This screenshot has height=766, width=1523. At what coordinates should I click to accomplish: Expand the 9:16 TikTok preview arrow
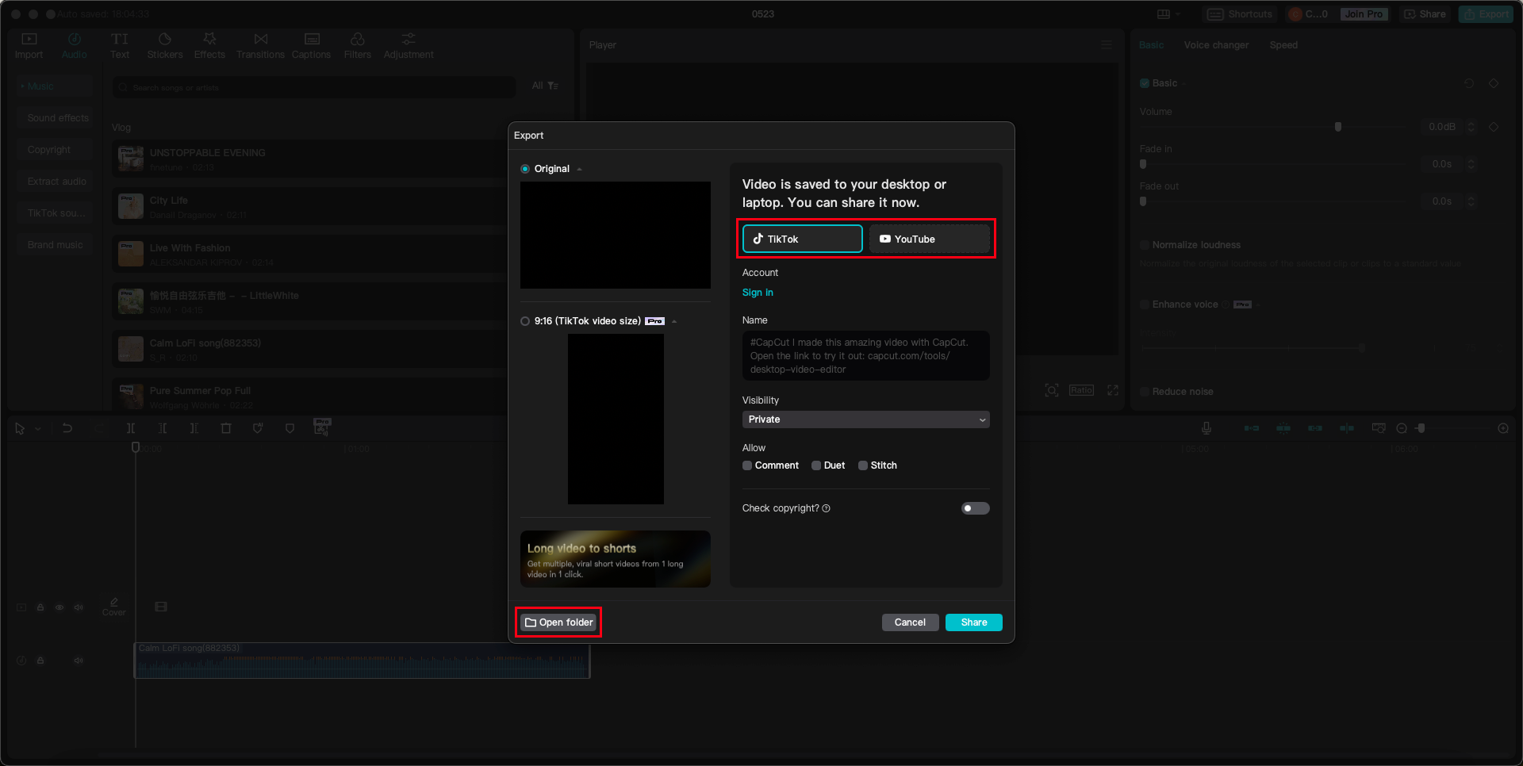coord(674,321)
